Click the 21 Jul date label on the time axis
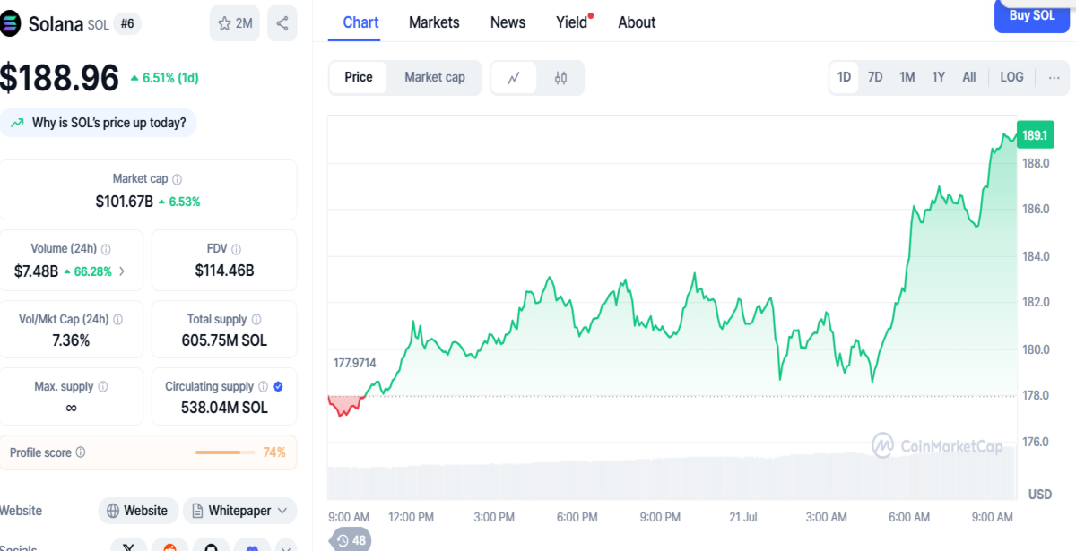The width and height of the screenshot is (1076, 551). coord(743,517)
